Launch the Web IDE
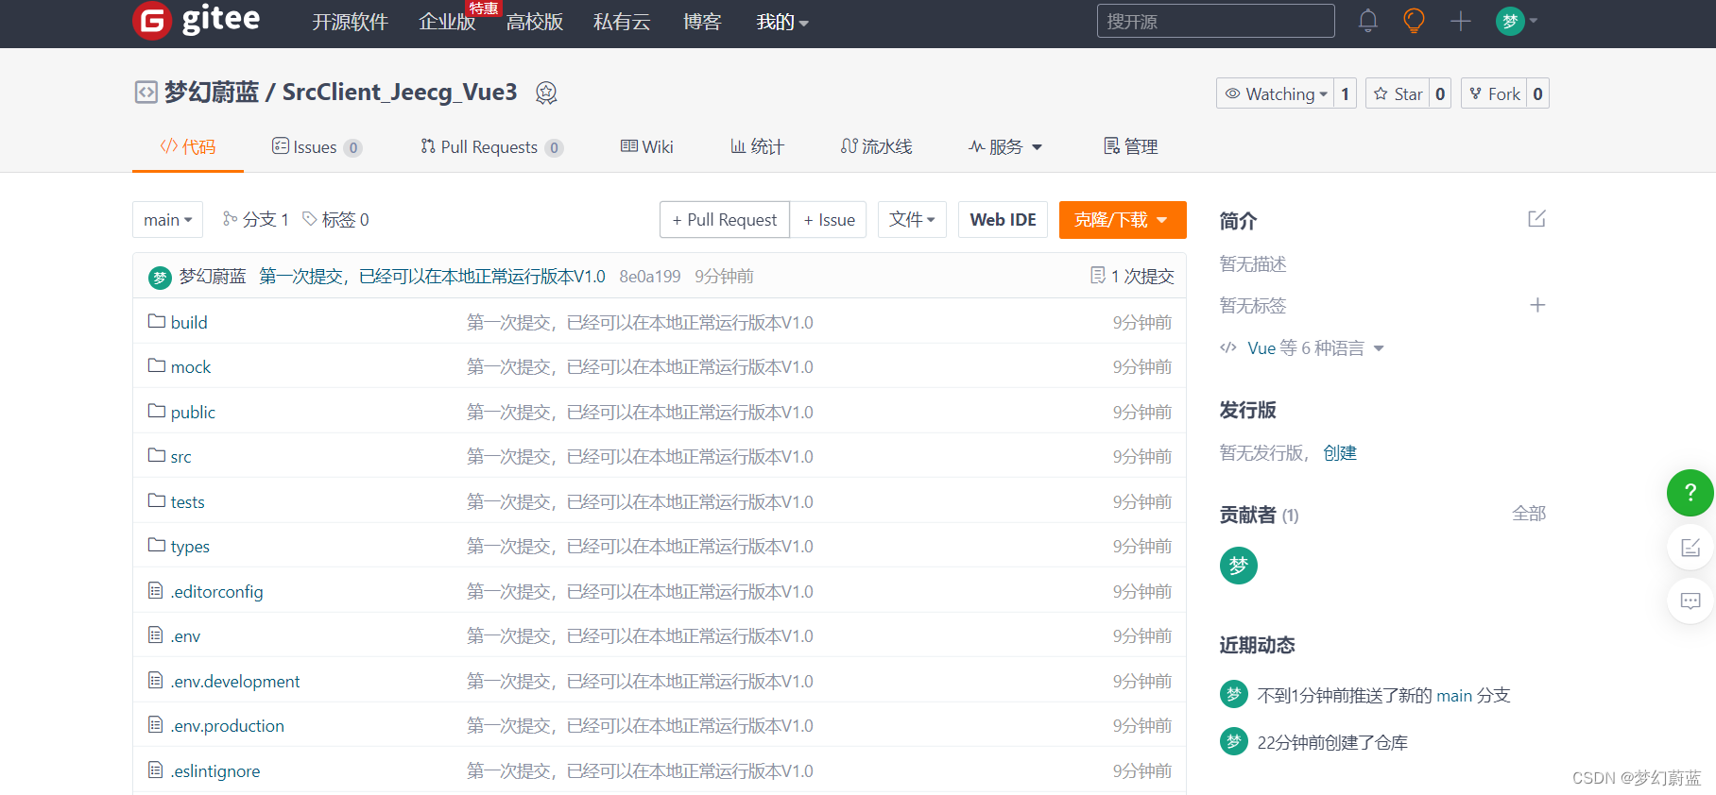Screen dimensions: 1716x795 (x=1003, y=219)
